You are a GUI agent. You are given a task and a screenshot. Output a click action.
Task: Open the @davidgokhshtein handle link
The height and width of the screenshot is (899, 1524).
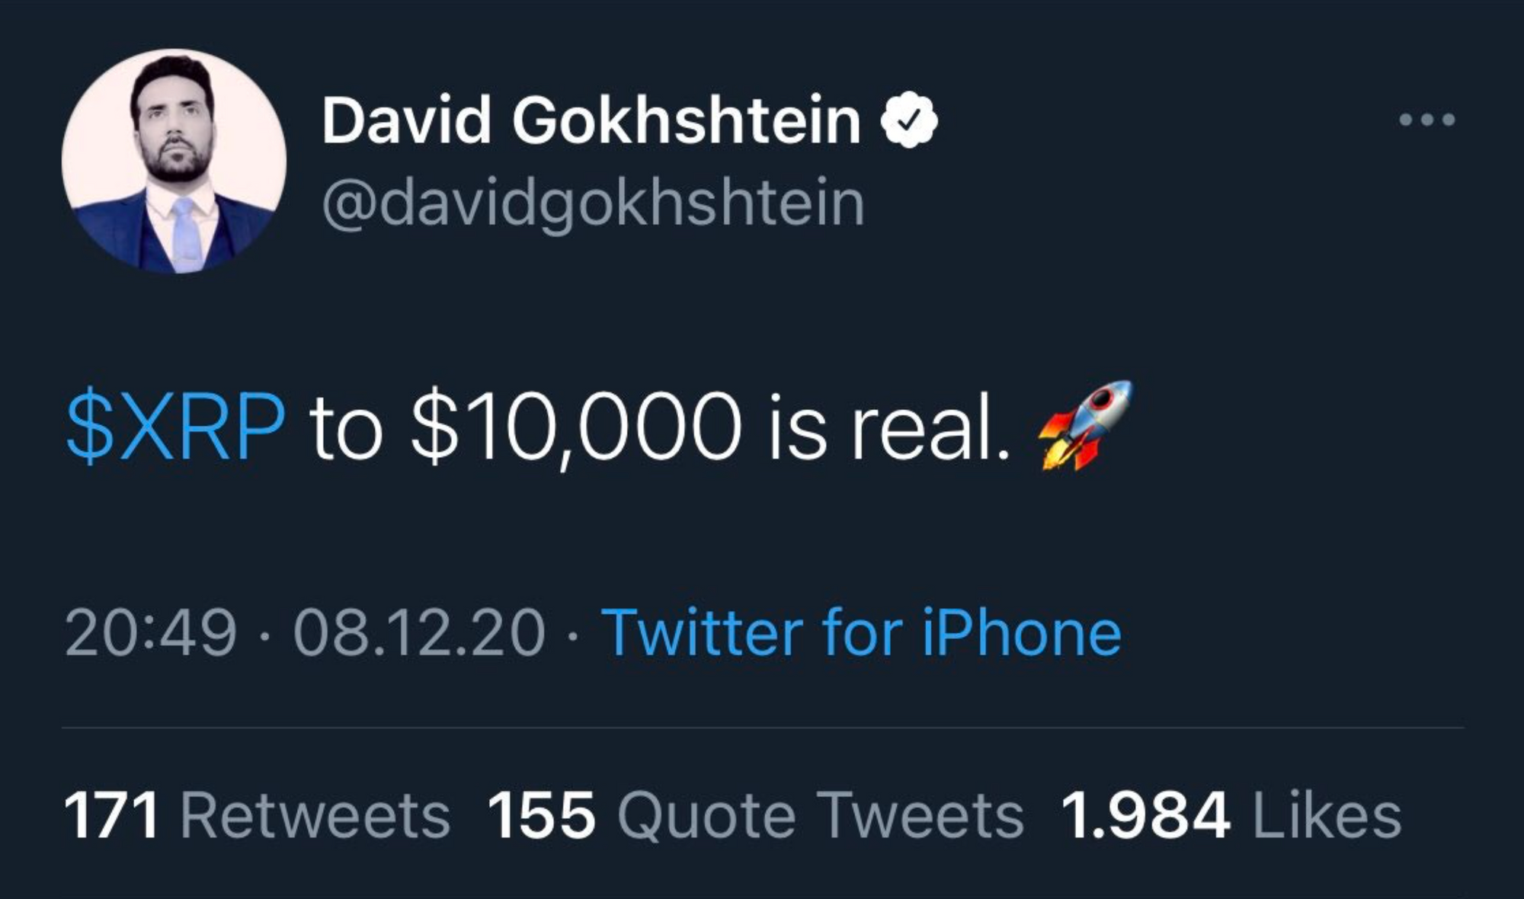point(593,203)
